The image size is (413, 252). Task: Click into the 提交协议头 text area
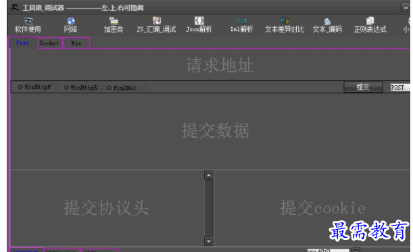coord(107,208)
